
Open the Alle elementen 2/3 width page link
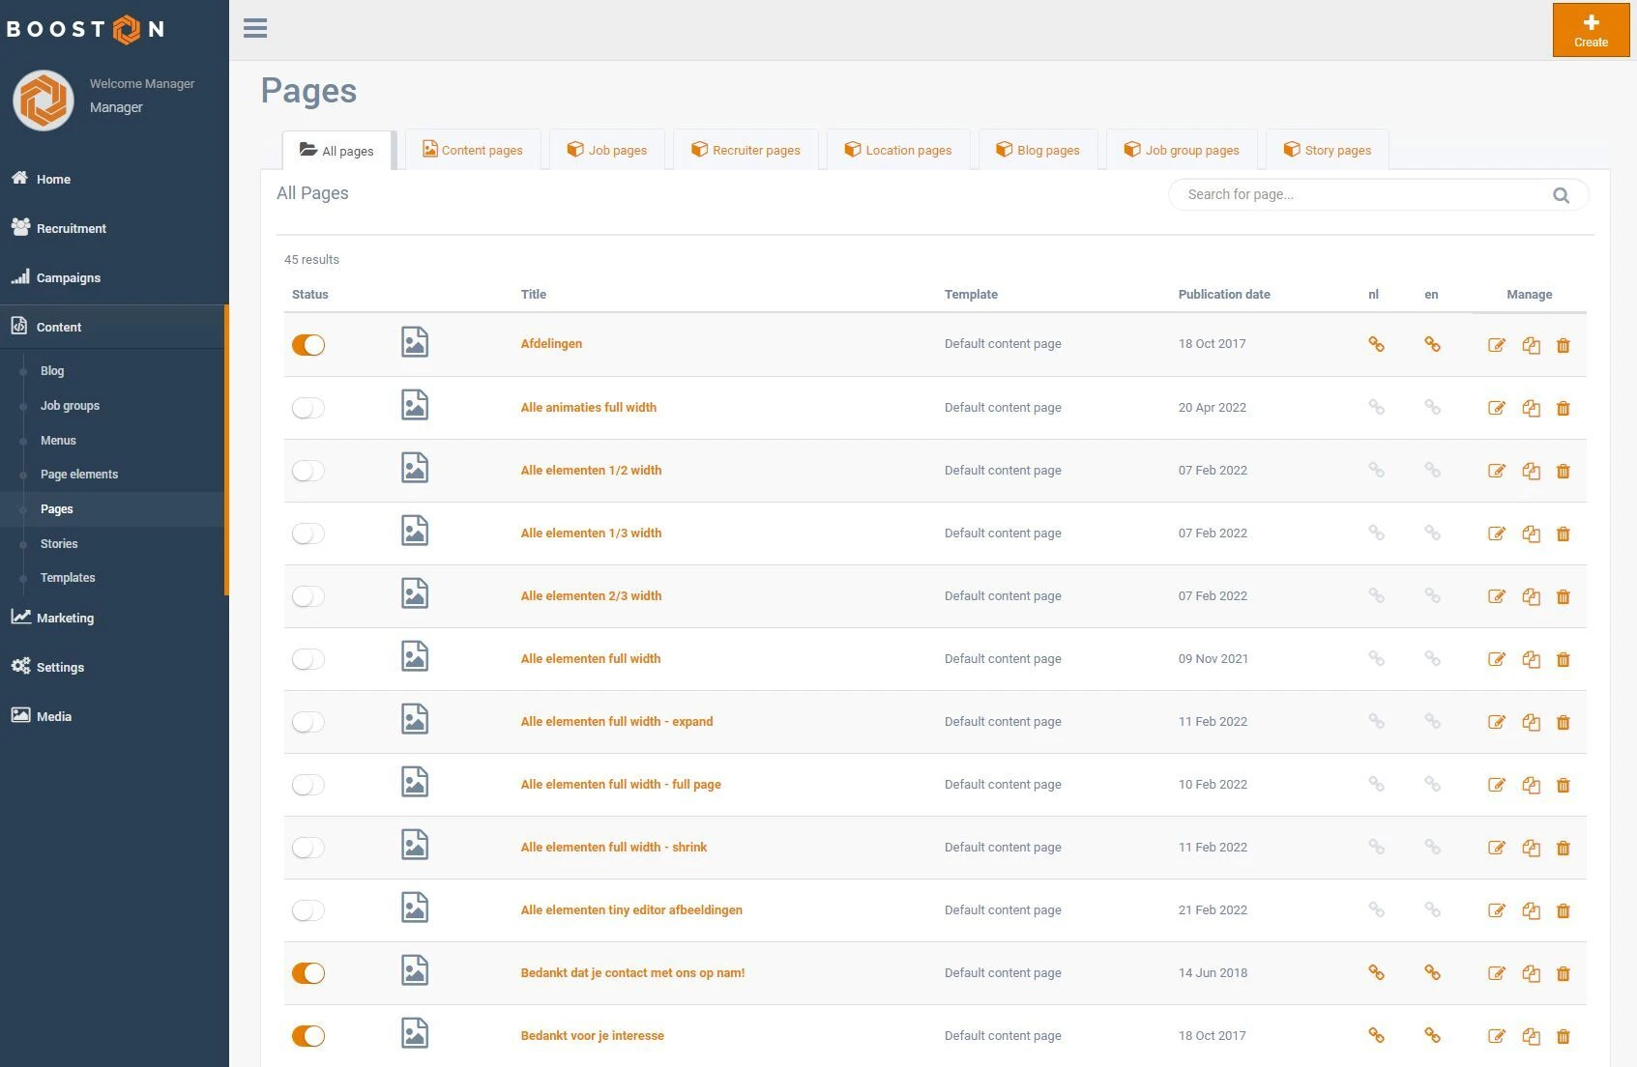pos(591,596)
